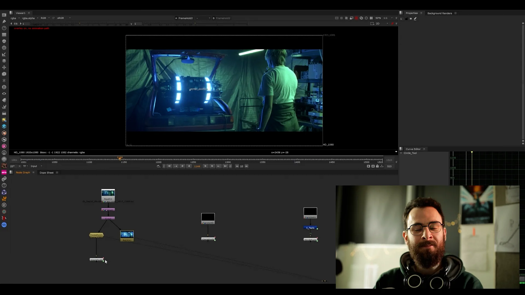Open the 3D nodes cube icon
This screenshot has height=295, width=525.
4,74
